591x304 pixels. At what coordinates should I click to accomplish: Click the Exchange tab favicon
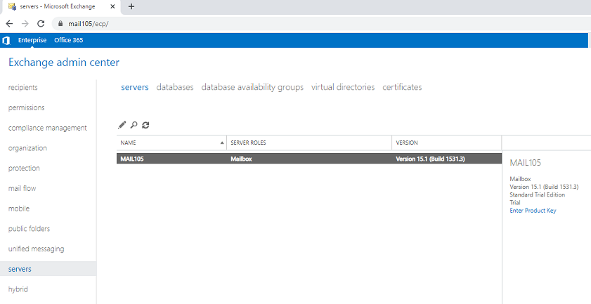point(12,6)
